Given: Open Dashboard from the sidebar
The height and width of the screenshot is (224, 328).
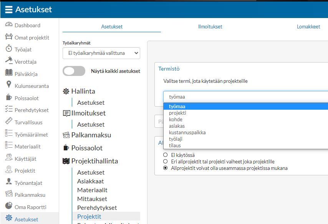Looking at the screenshot, I should coord(27,25).
